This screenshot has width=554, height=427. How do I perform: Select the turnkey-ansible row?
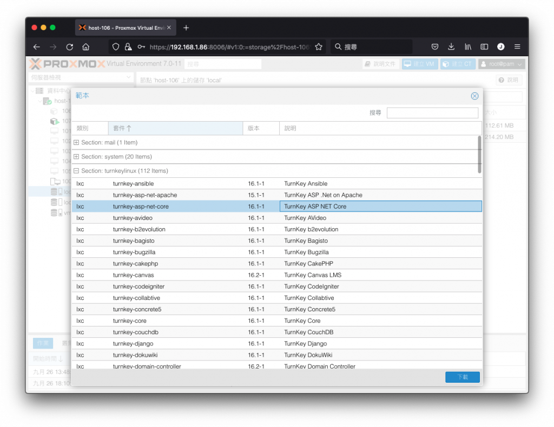[x=276, y=184]
